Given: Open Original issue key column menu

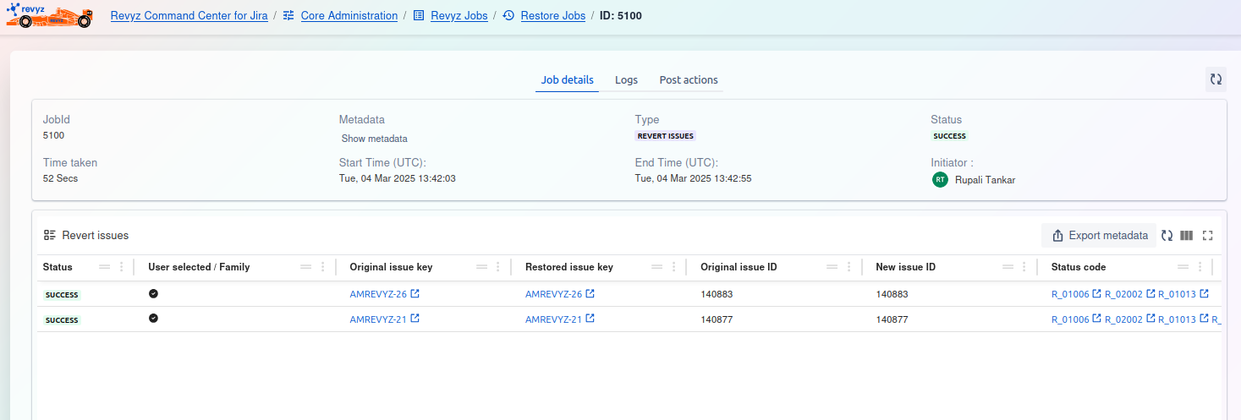Looking at the screenshot, I should [x=498, y=267].
